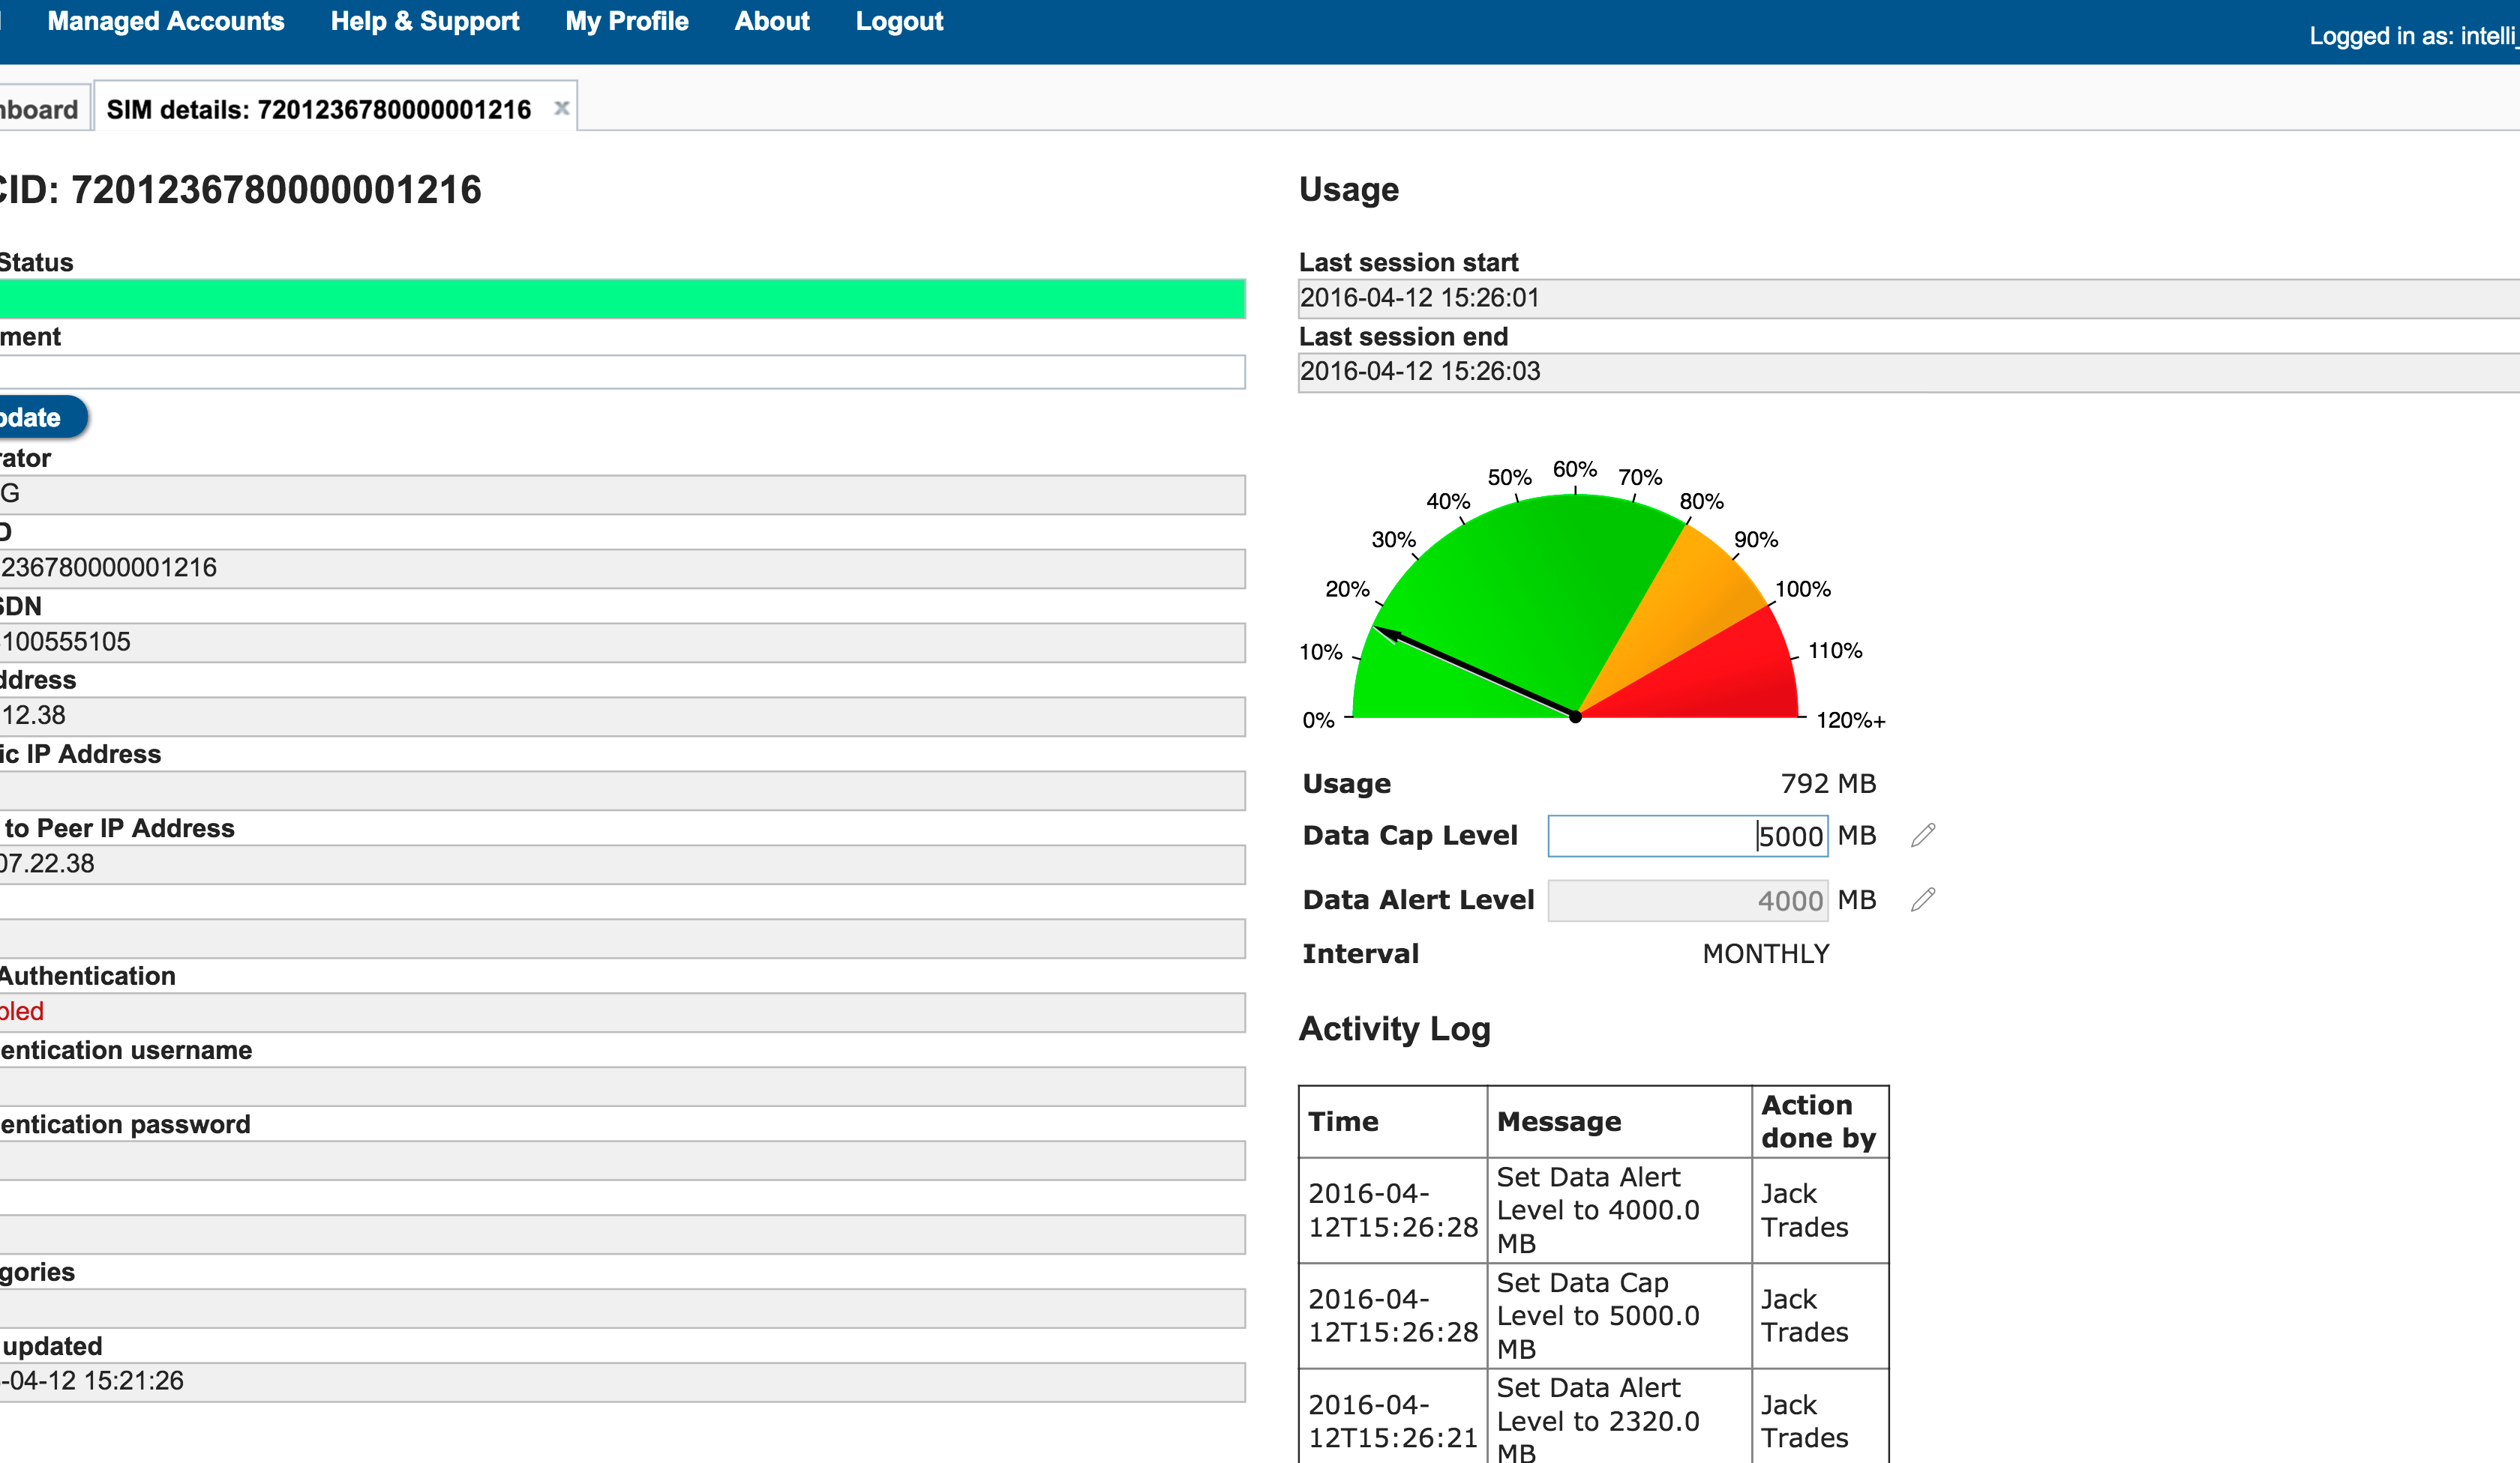Click the 'Action done by' column header
This screenshot has width=2520, height=1463.
1819,1121
